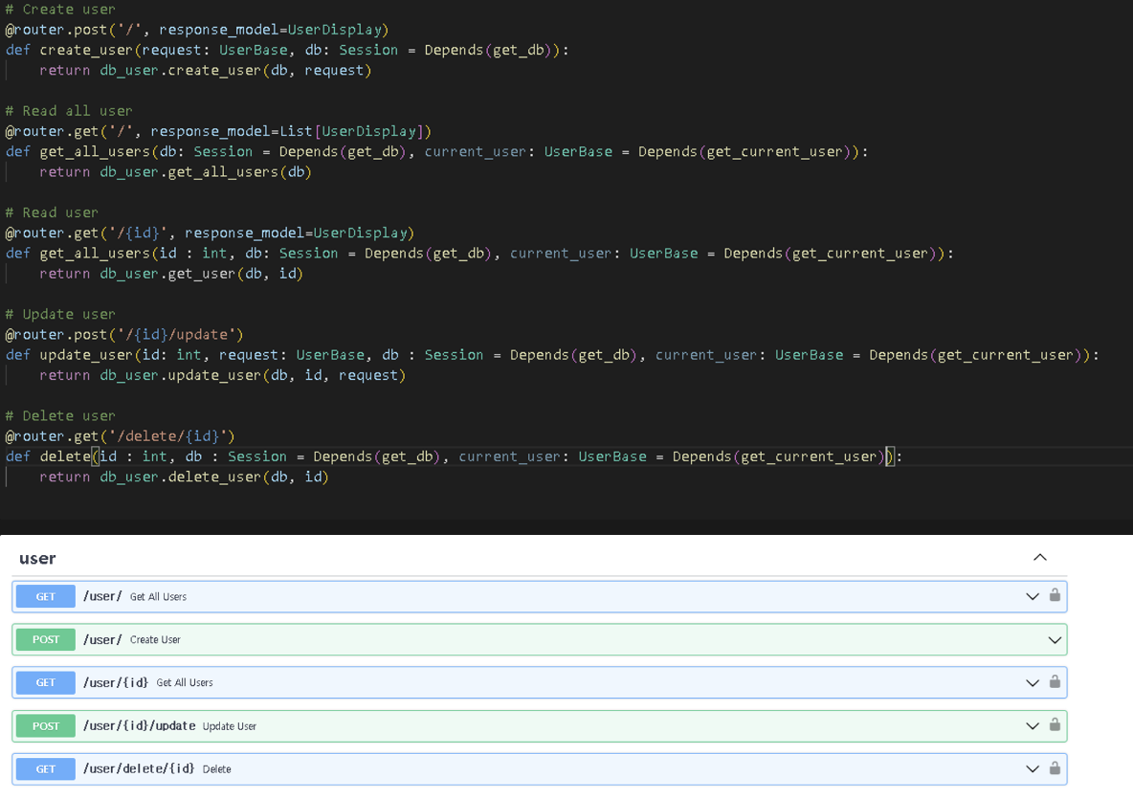Click the lock icon on /user/delete/{id} row
The width and height of the screenshot is (1133, 800).
coord(1055,768)
